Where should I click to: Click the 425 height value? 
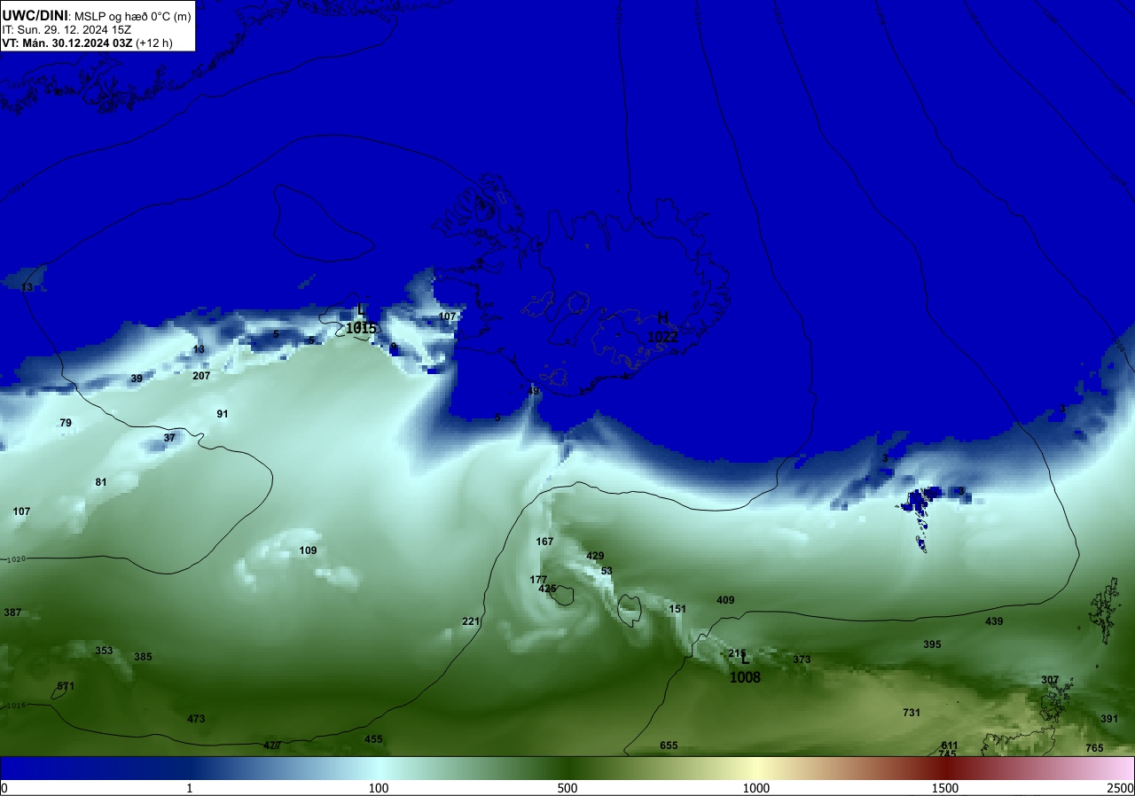pos(547,589)
